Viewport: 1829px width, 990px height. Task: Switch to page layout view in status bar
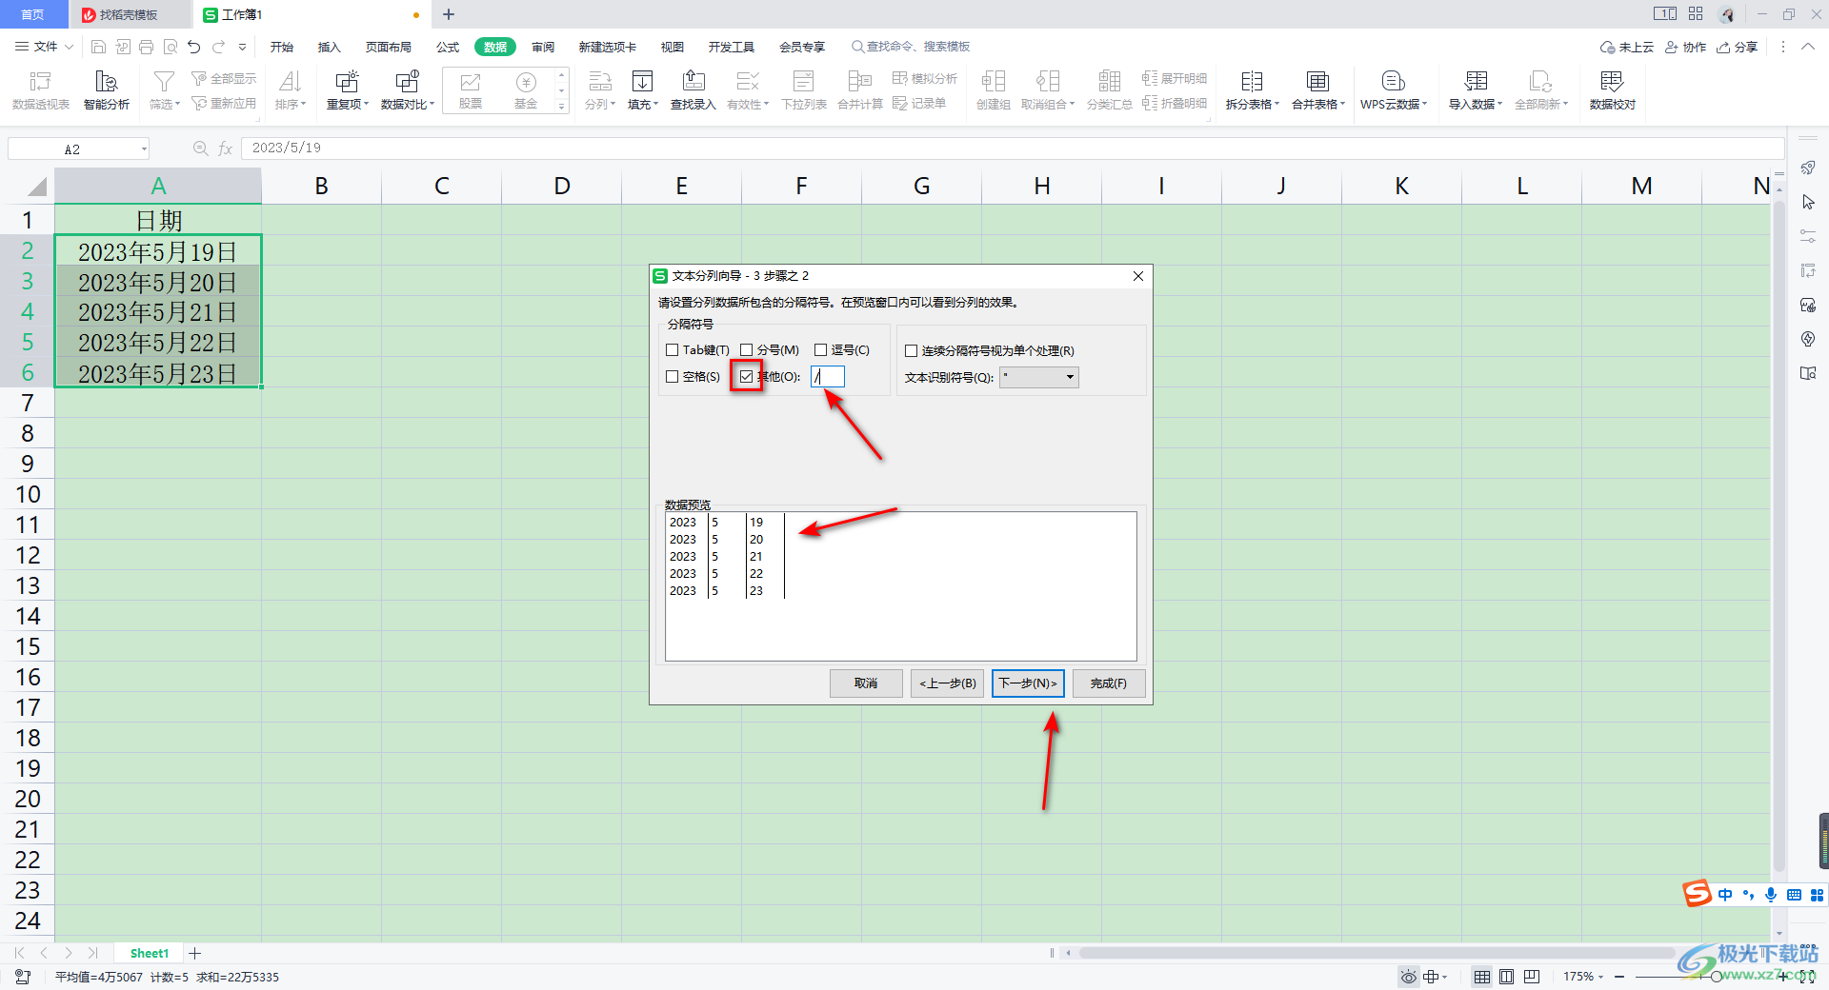[x=1506, y=977]
